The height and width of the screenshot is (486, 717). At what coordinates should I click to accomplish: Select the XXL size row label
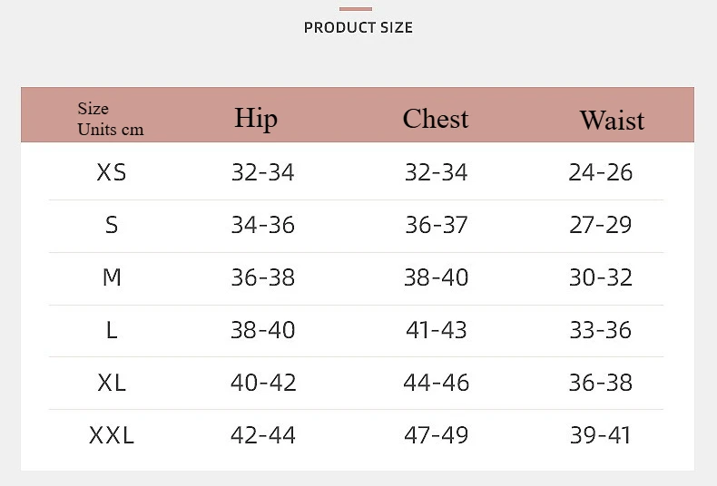[112, 435]
